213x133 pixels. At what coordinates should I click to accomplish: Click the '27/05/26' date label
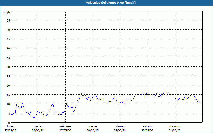pyautogui.click(x=65, y=130)
